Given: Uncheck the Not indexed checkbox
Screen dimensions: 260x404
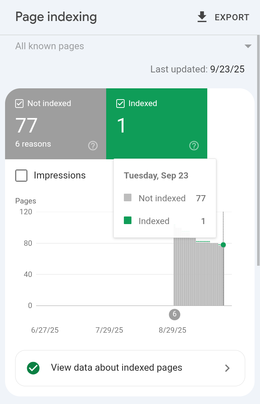Looking at the screenshot, I should [x=19, y=104].
